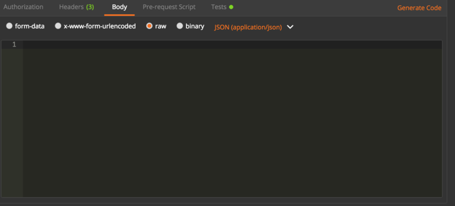Viewport: 455px width, 206px height.
Task: Choose the binary radio option
Action: click(x=180, y=26)
